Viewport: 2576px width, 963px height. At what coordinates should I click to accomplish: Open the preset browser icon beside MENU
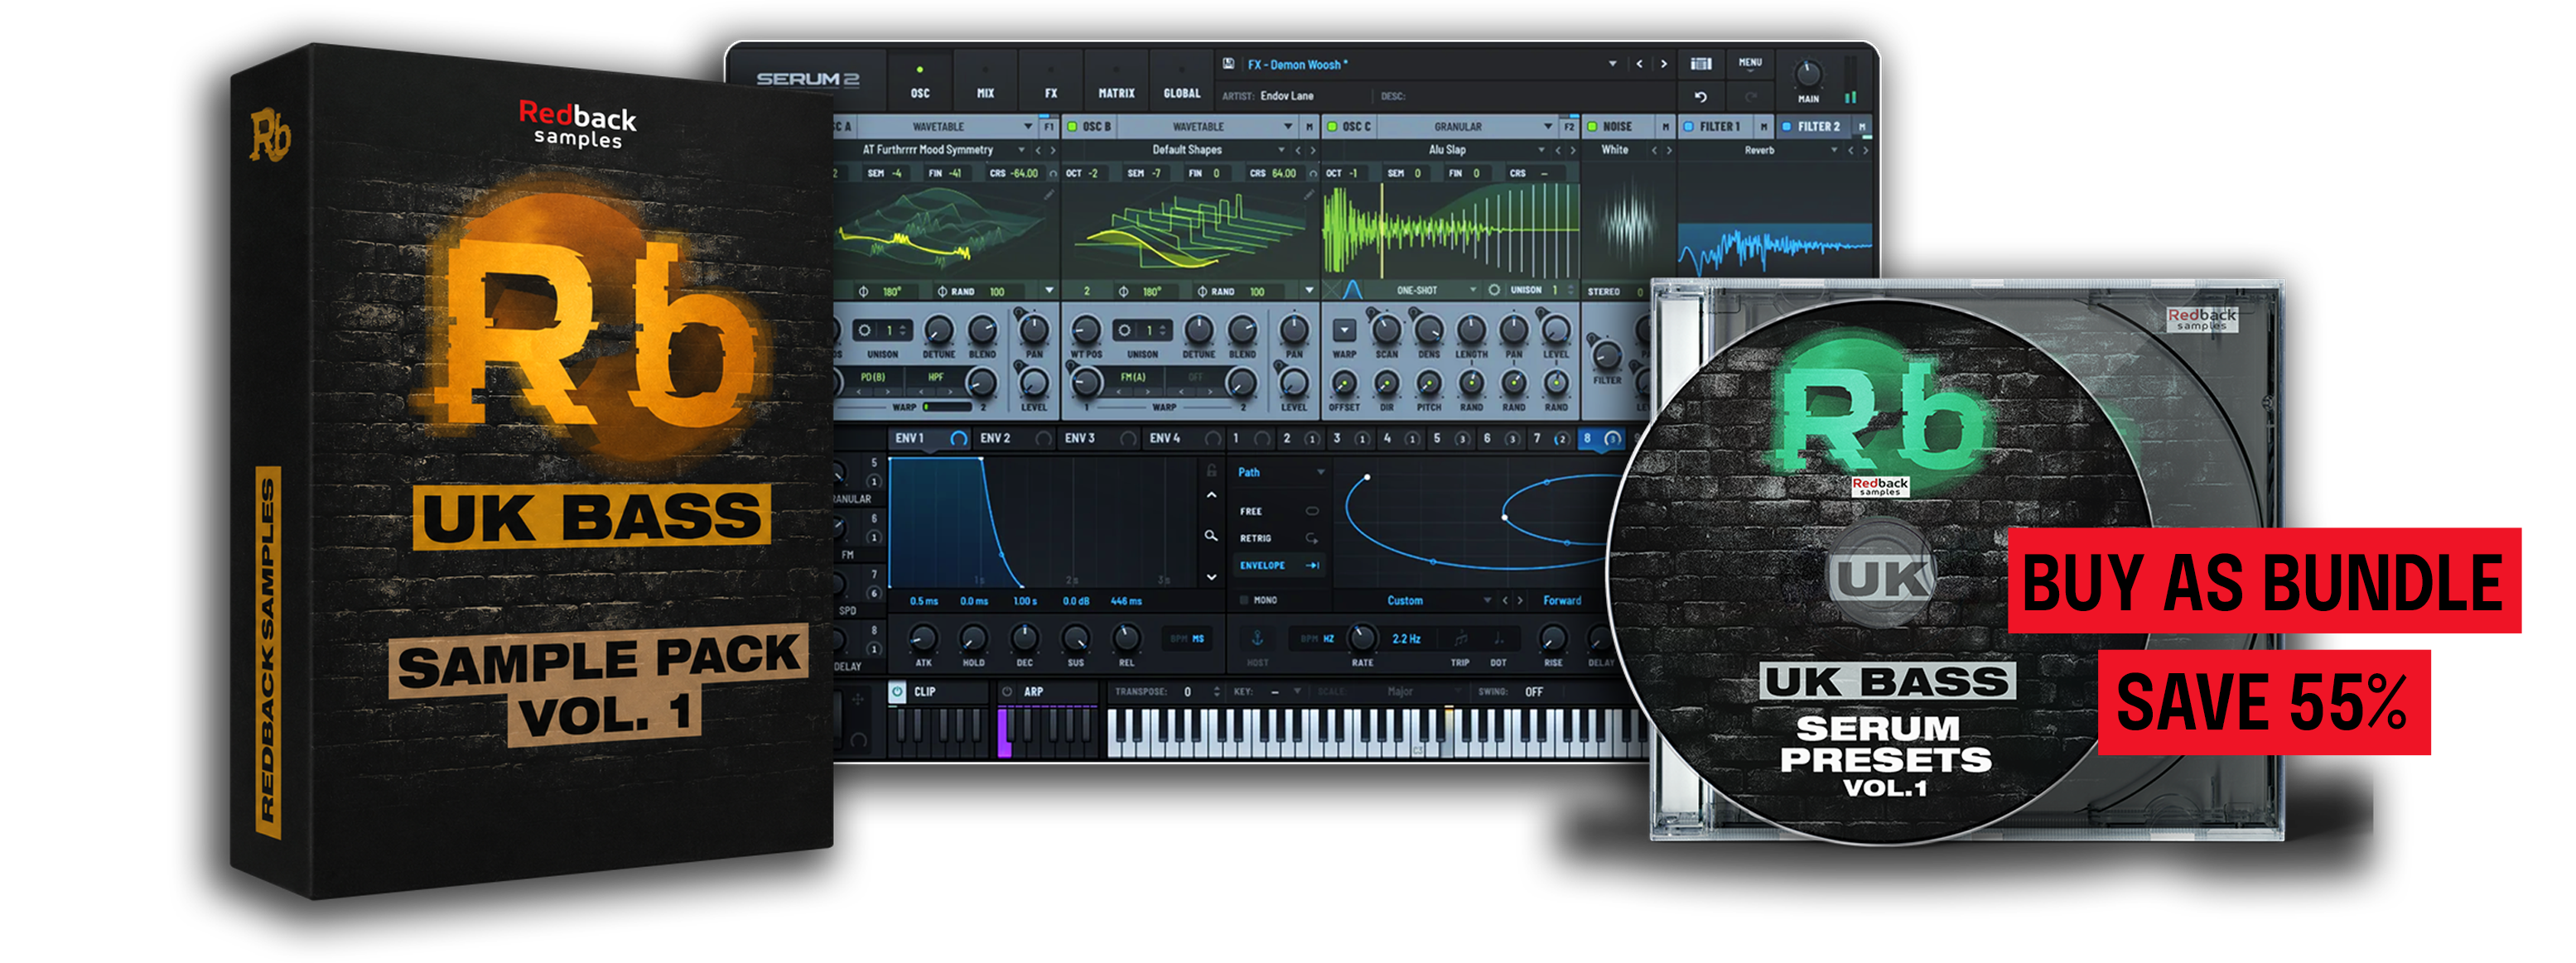coord(1701,63)
